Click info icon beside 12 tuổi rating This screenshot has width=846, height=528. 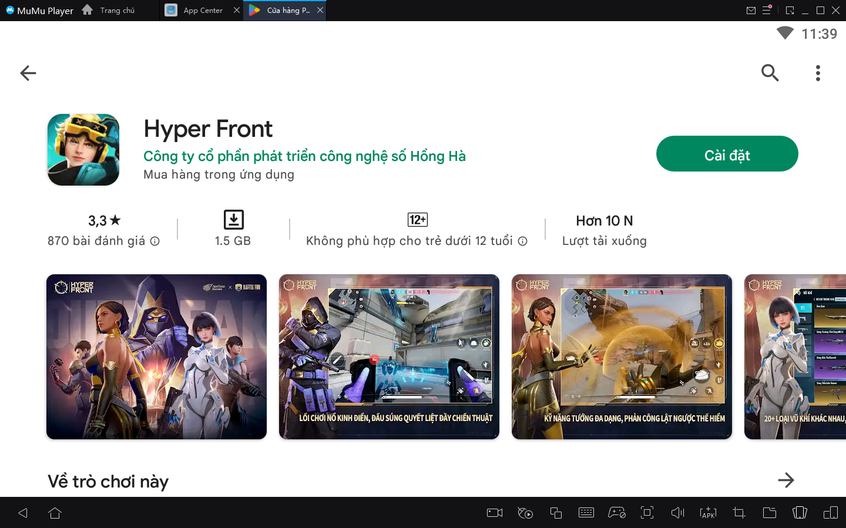[522, 241]
